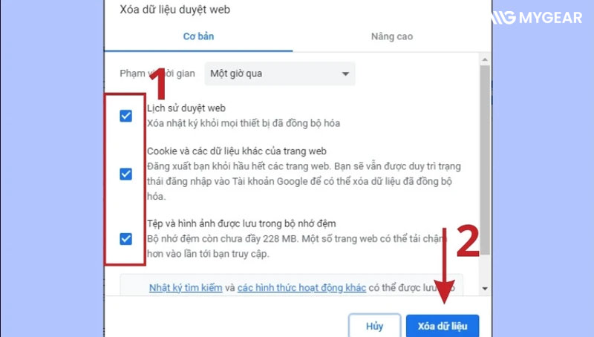Click the dropdown arrow next to Một giờ qua

pyautogui.click(x=345, y=73)
